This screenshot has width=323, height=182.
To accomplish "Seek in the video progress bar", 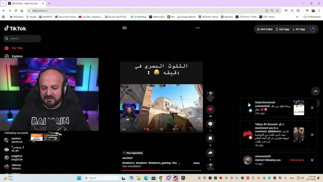I will [x=161, y=170].
